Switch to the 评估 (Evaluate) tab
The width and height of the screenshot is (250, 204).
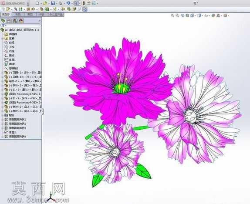coord(42,14)
